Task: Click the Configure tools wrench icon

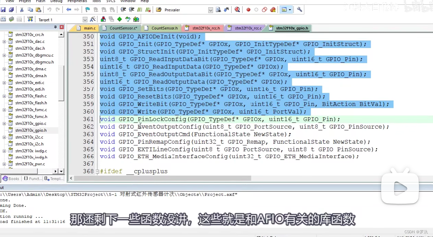Action: (299, 10)
